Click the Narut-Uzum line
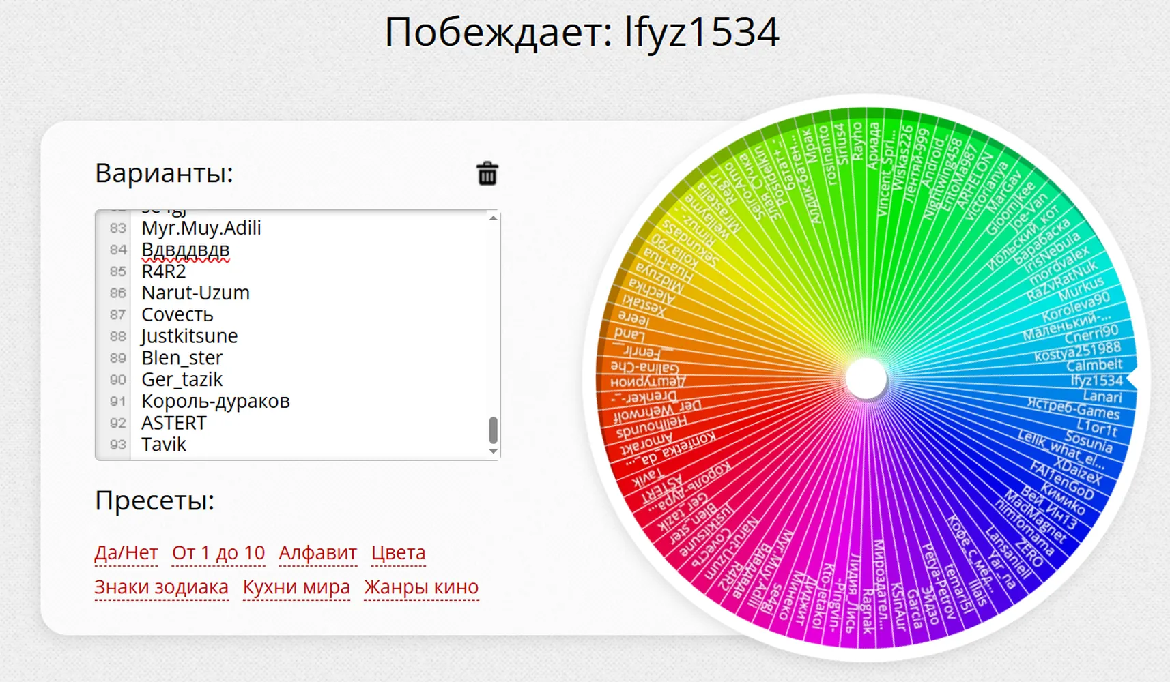The height and width of the screenshot is (682, 1170). tap(196, 293)
